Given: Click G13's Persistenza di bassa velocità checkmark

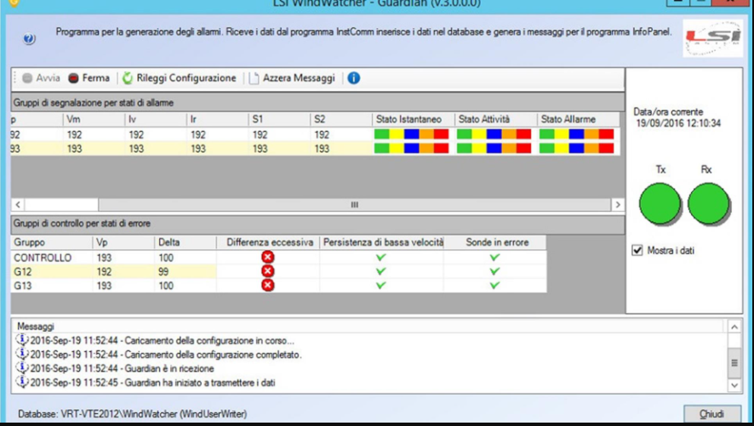Looking at the screenshot, I should point(381,286).
